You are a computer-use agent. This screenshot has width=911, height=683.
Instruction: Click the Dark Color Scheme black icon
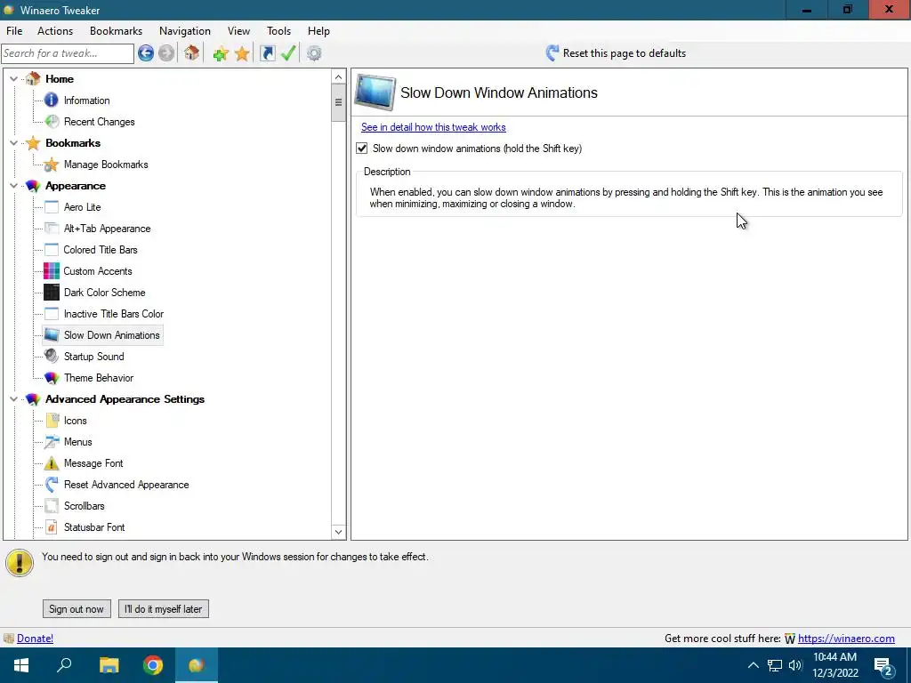point(52,292)
